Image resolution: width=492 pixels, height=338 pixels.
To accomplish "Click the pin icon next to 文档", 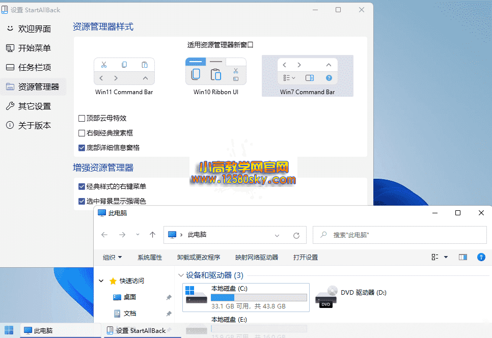I will 169,314.
